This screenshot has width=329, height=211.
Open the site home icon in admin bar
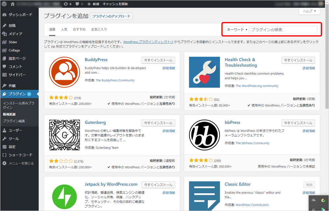[13, 4]
